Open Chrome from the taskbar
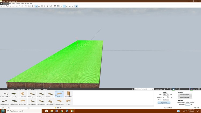The image size is (201, 113). (x=62, y=111)
